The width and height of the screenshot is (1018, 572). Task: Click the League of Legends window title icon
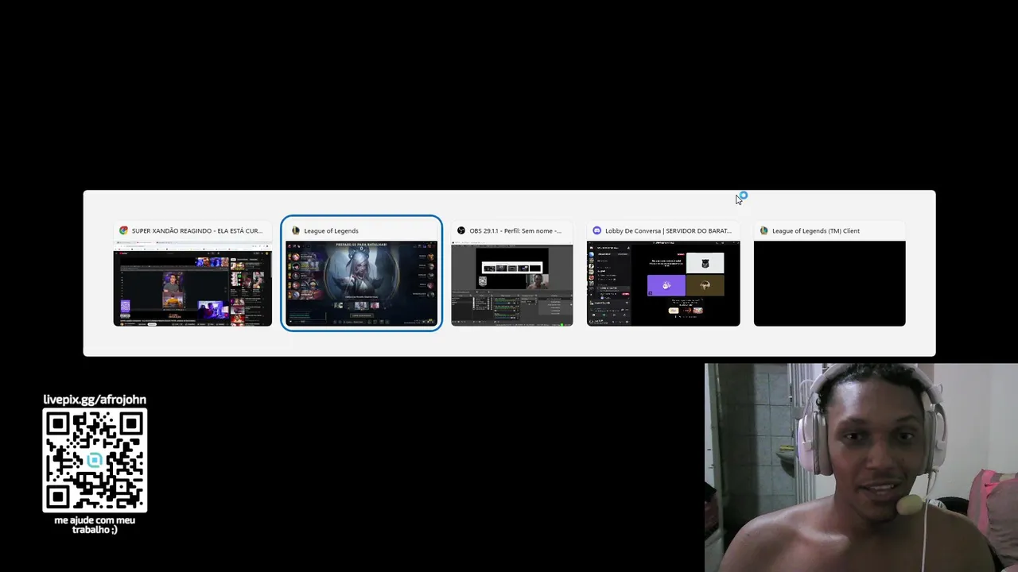pos(296,230)
